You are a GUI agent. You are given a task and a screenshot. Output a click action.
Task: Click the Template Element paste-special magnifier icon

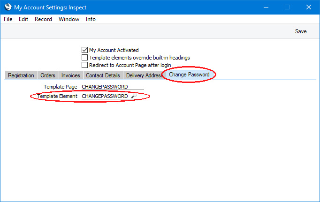coord(134,96)
